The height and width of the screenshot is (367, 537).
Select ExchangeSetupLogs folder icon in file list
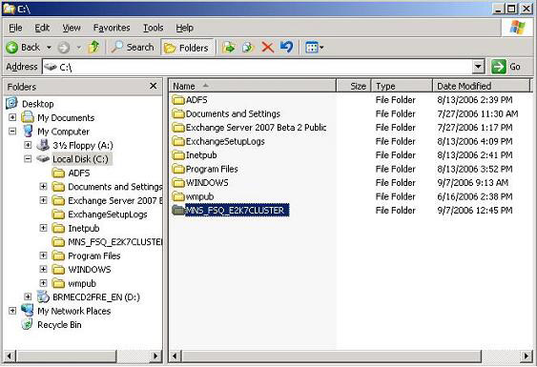pyautogui.click(x=178, y=141)
